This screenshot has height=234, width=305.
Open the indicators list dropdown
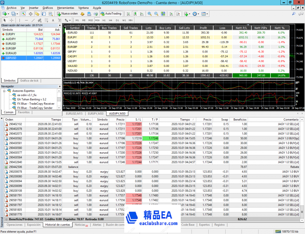(186, 14)
